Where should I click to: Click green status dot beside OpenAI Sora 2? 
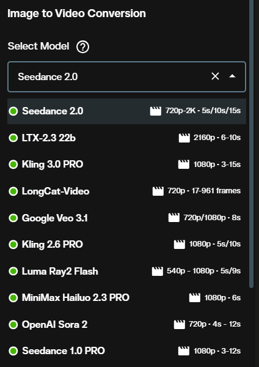coord(13,325)
